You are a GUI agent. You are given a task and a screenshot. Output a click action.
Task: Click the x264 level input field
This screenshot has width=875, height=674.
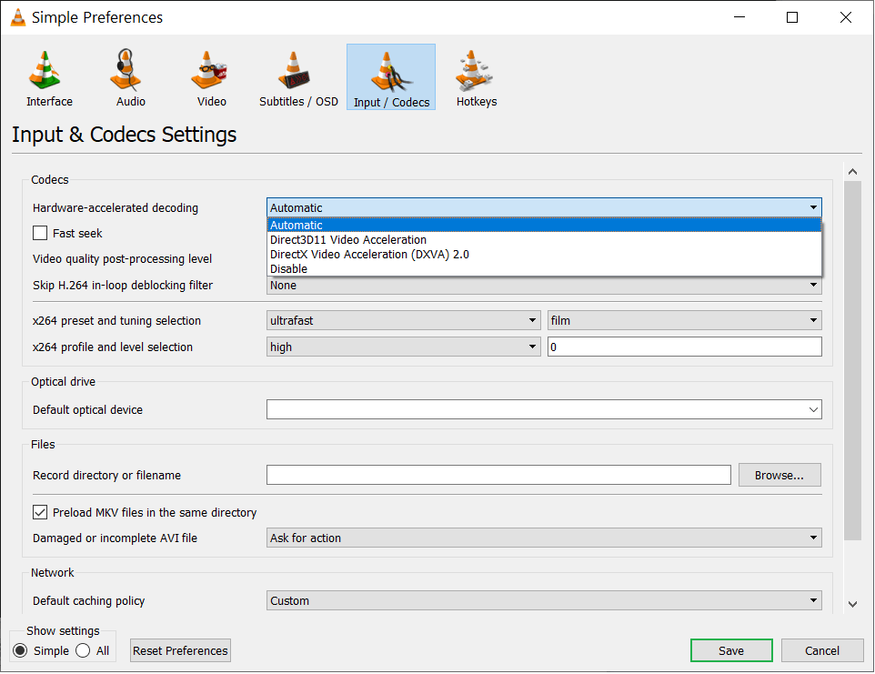[684, 347]
